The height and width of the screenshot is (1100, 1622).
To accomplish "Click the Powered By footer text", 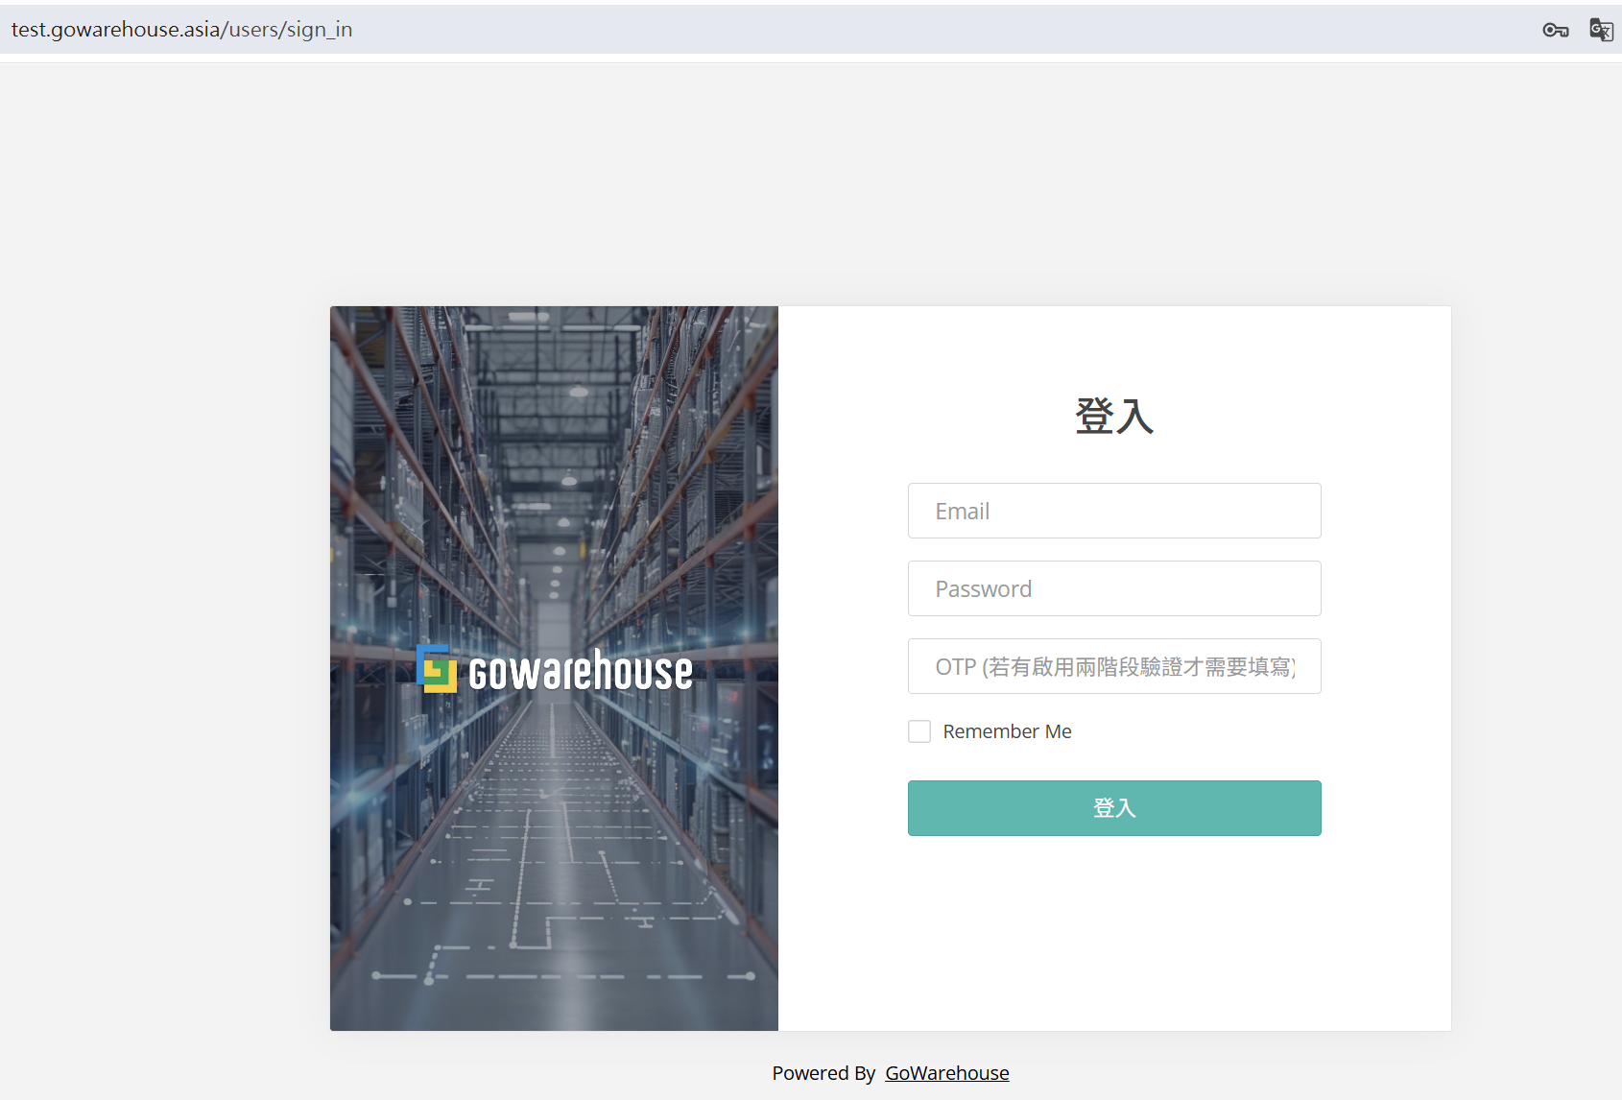I will 823,1073.
